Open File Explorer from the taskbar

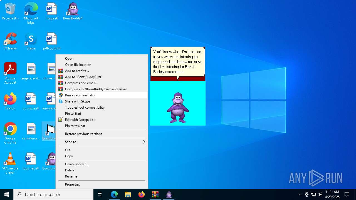click(128, 194)
